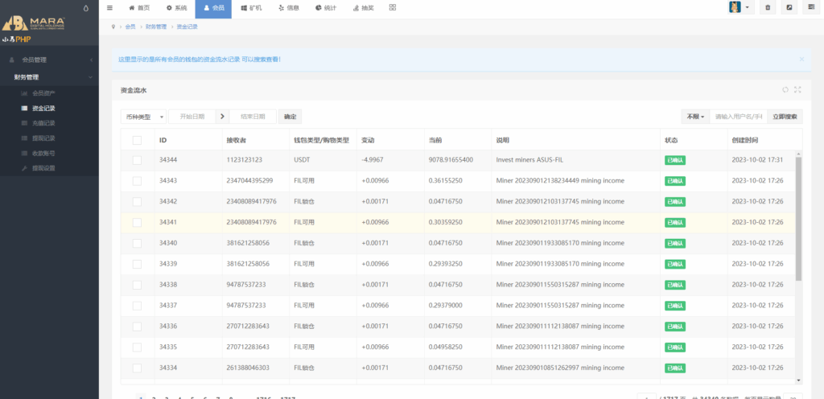Select the checkbox for row 34341
824x399 pixels.
coord(137,222)
